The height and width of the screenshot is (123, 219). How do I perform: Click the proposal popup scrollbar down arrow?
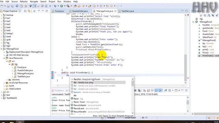click(x=133, y=113)
